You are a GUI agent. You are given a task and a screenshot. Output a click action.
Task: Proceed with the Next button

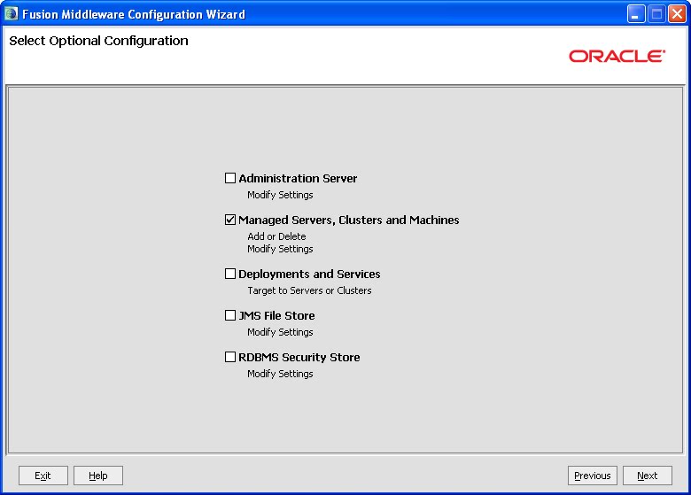648,476
